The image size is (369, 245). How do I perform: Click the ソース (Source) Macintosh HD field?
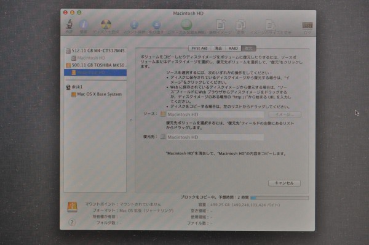click(x=215, y=114)
